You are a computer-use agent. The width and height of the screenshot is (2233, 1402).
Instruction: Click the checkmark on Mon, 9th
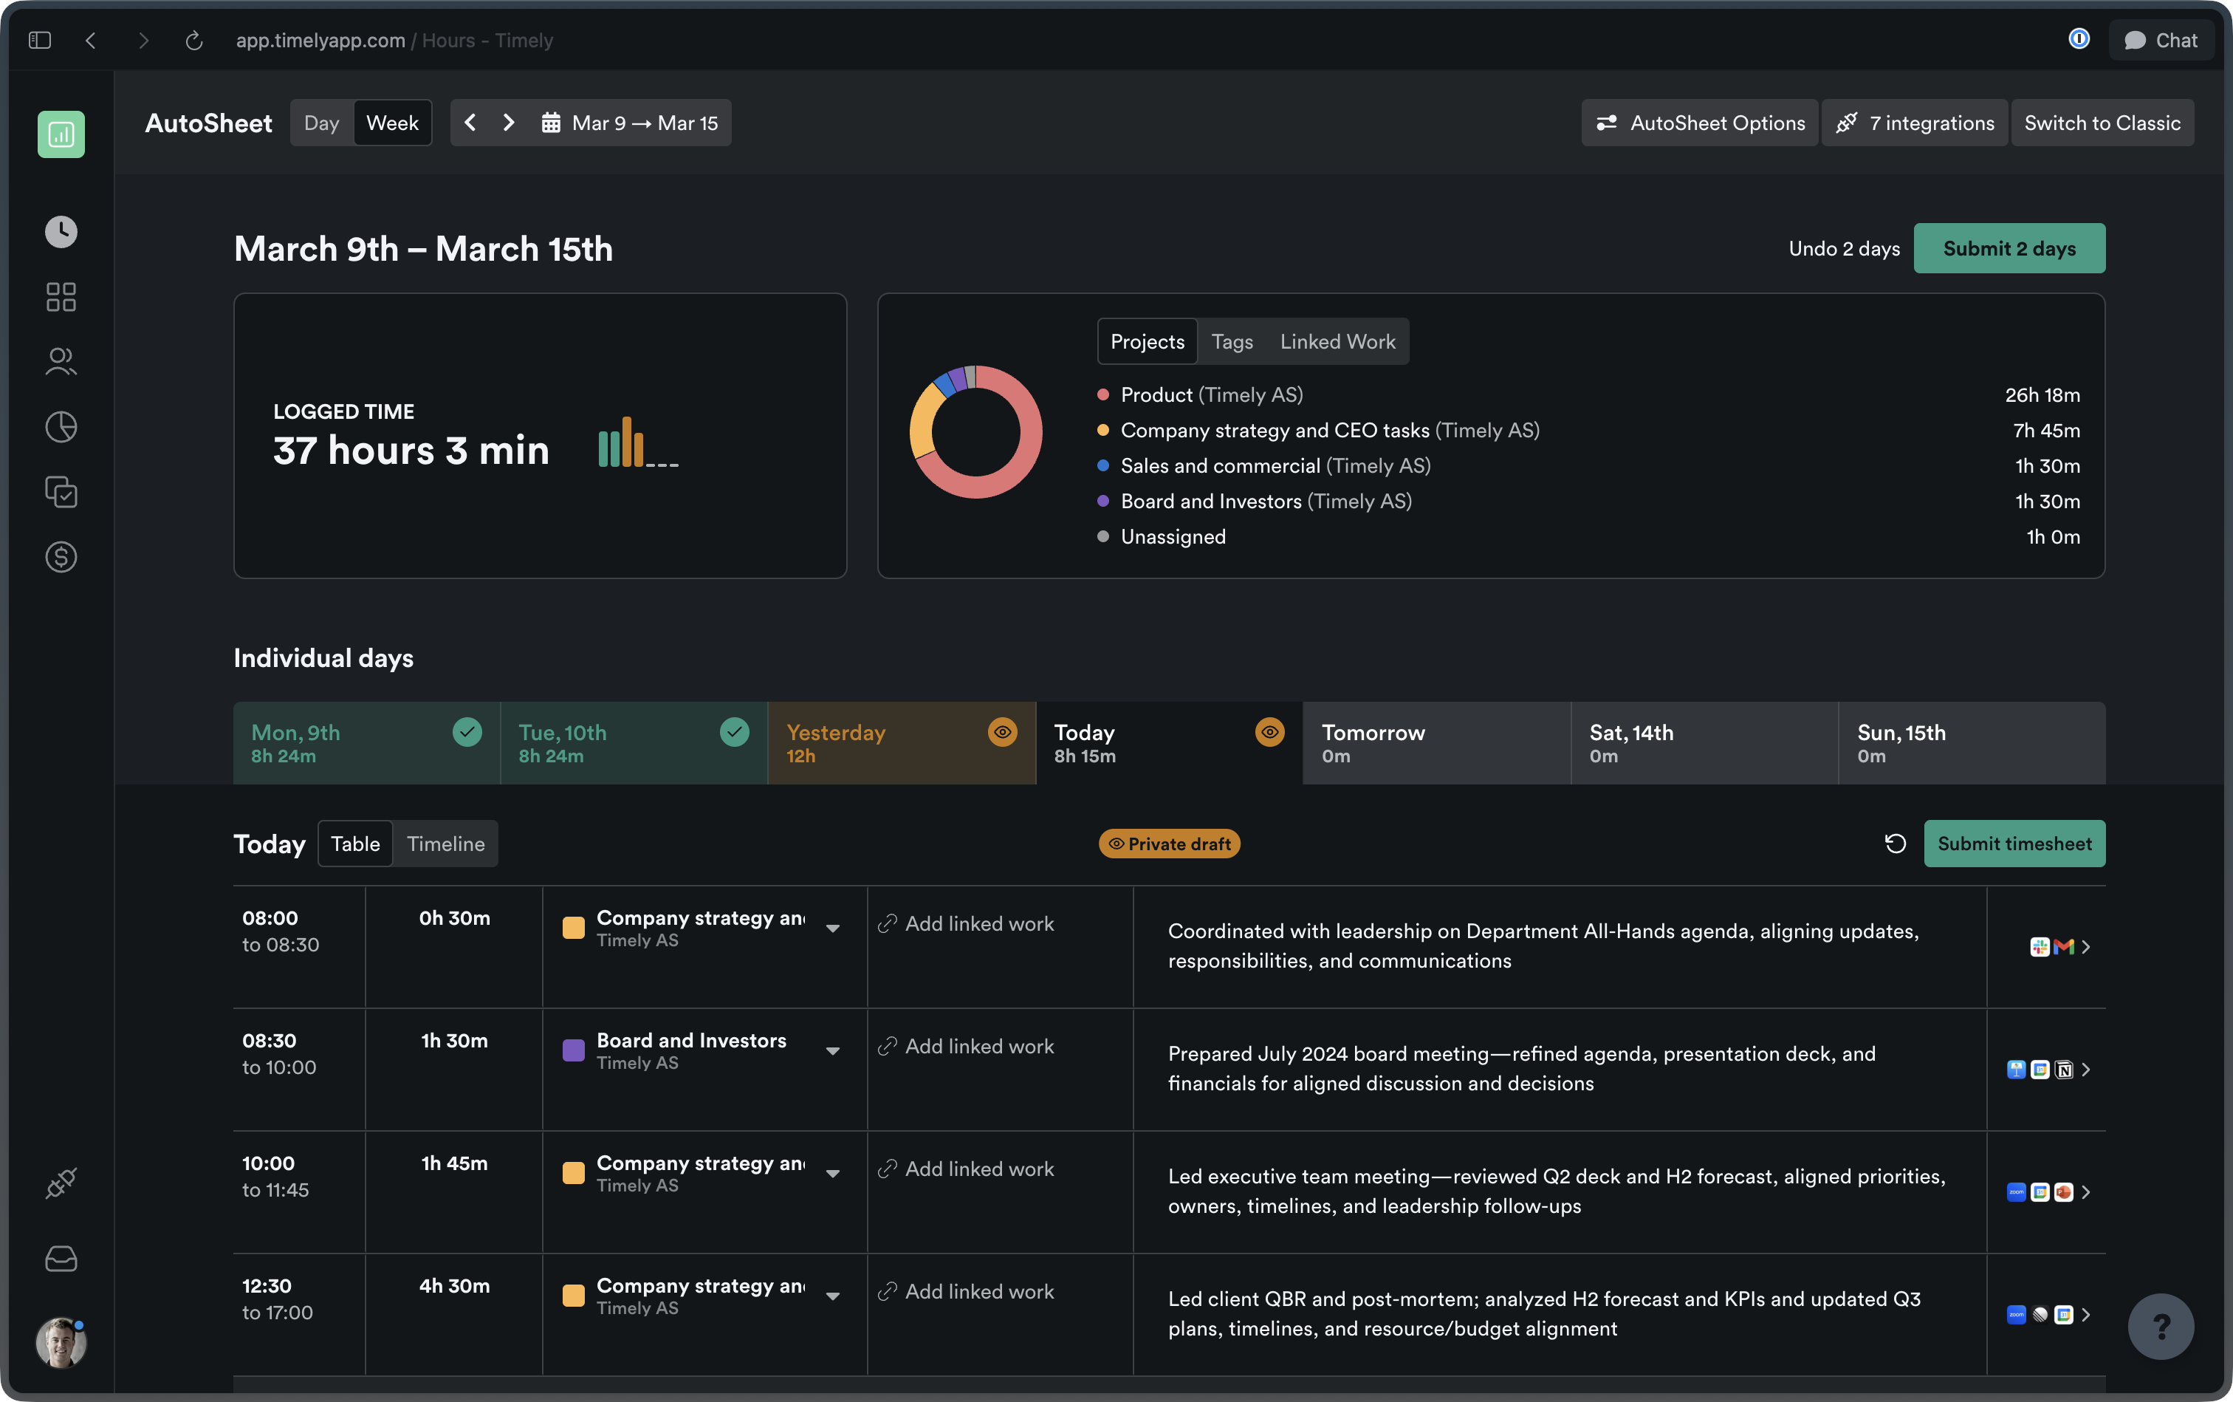tap(467, 731)
